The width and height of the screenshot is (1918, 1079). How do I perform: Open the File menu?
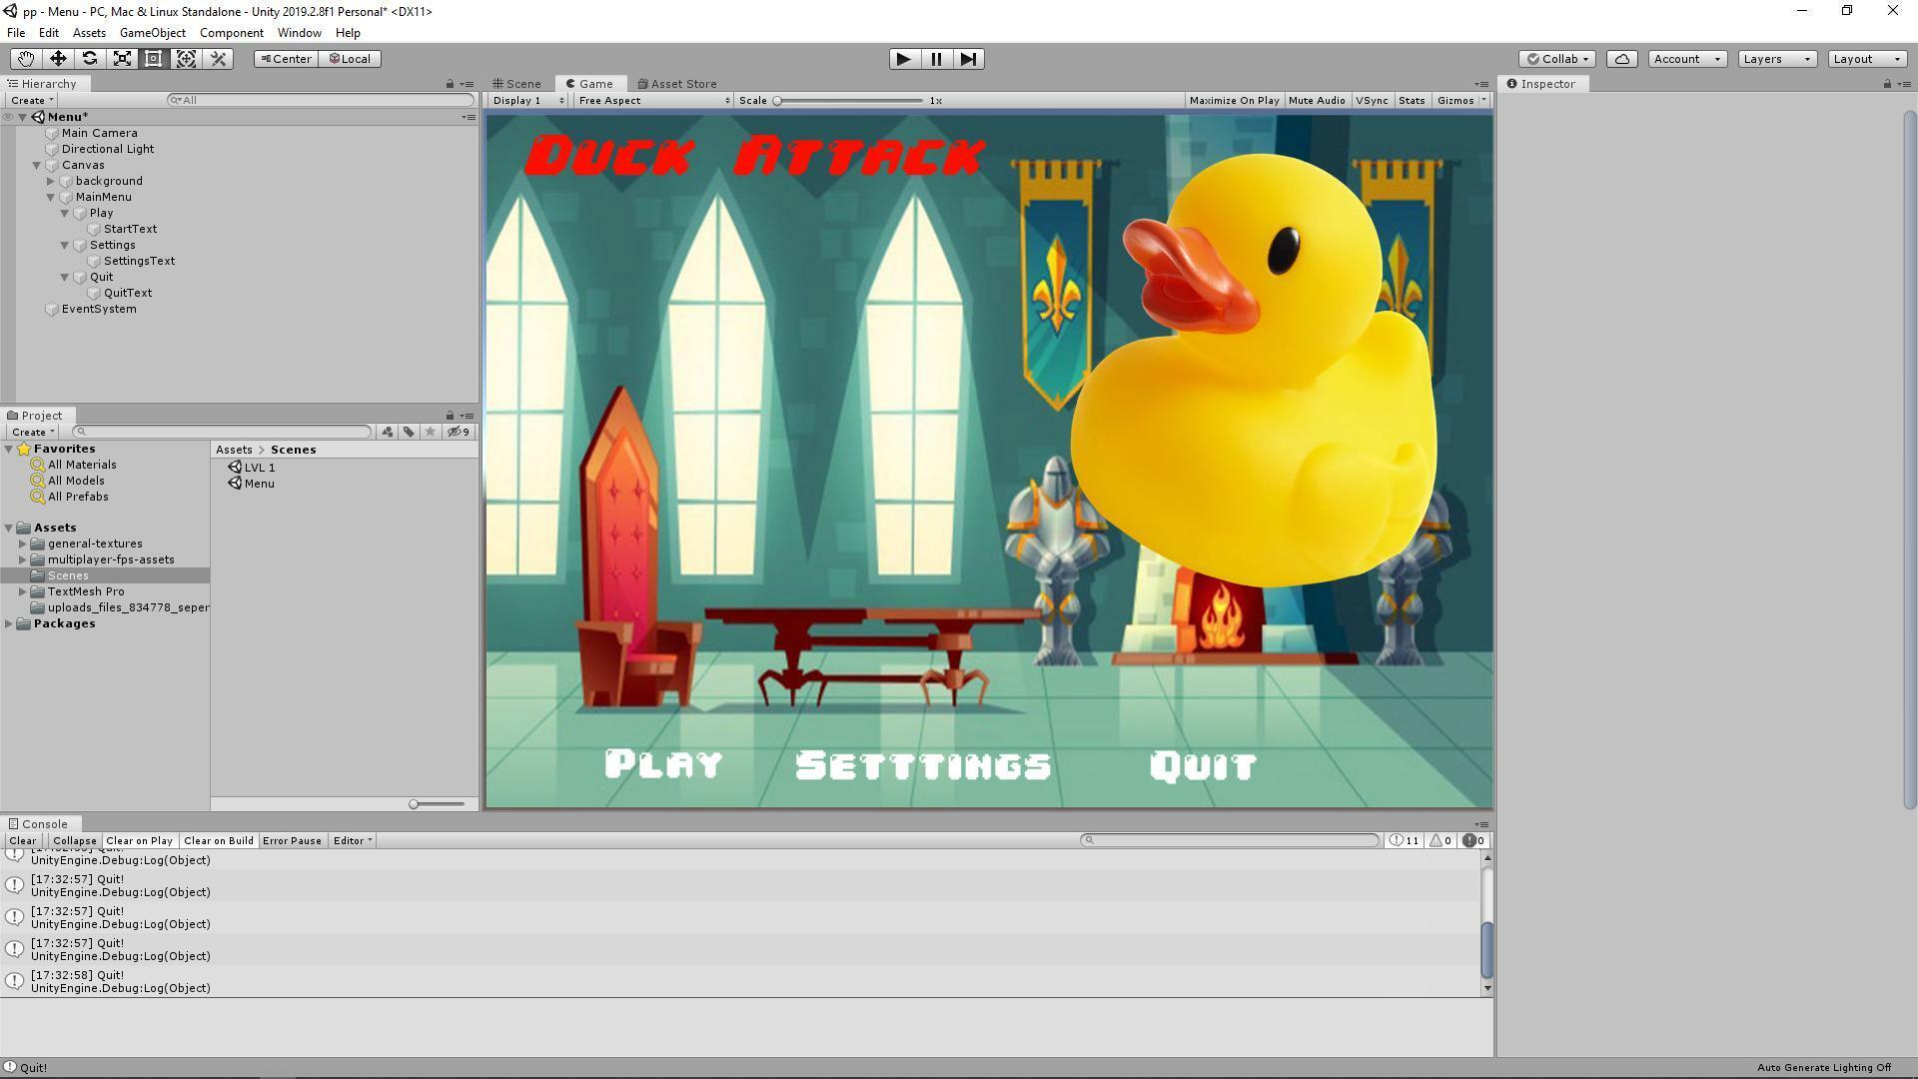(16, 33)
